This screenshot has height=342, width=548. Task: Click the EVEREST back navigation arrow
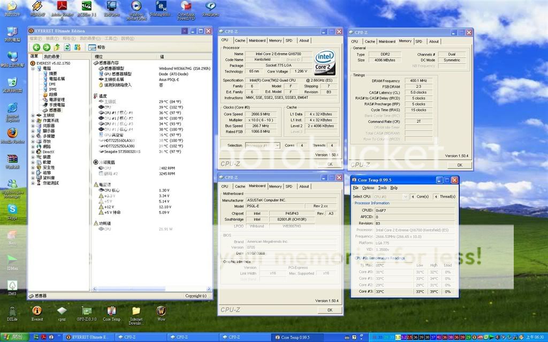(x=36, y=48)
